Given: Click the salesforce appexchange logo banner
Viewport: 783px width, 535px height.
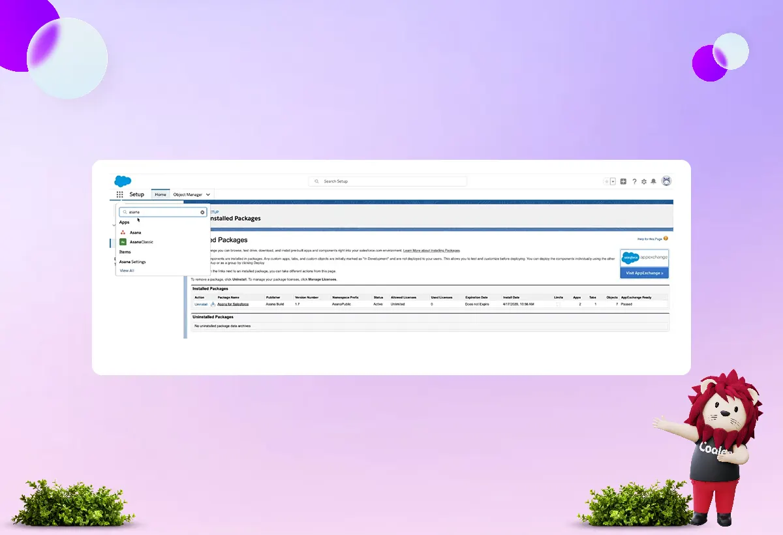Looking at the screenshot, I should tap(644, 258).
